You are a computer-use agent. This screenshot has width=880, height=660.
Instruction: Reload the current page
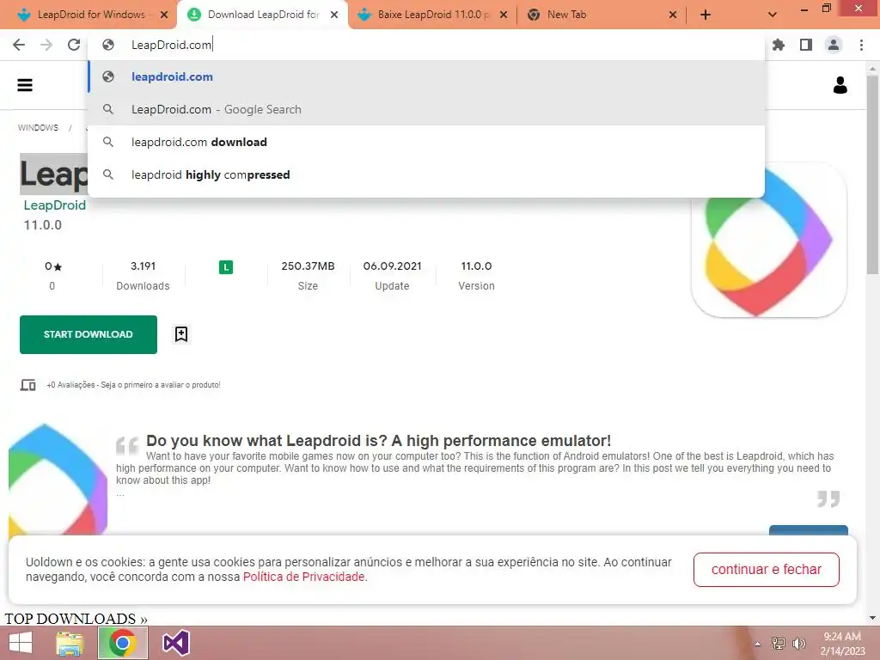coord(74,45)
